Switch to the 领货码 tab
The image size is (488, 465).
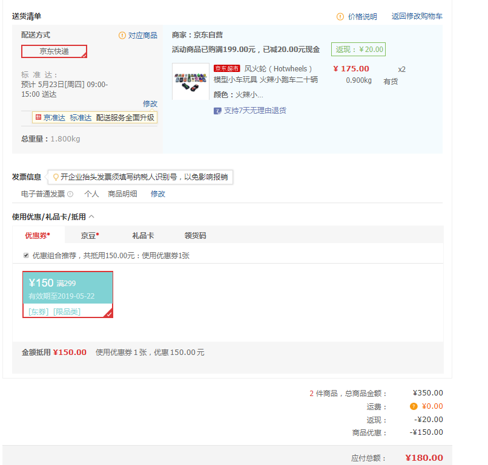[x=195, y=235]
